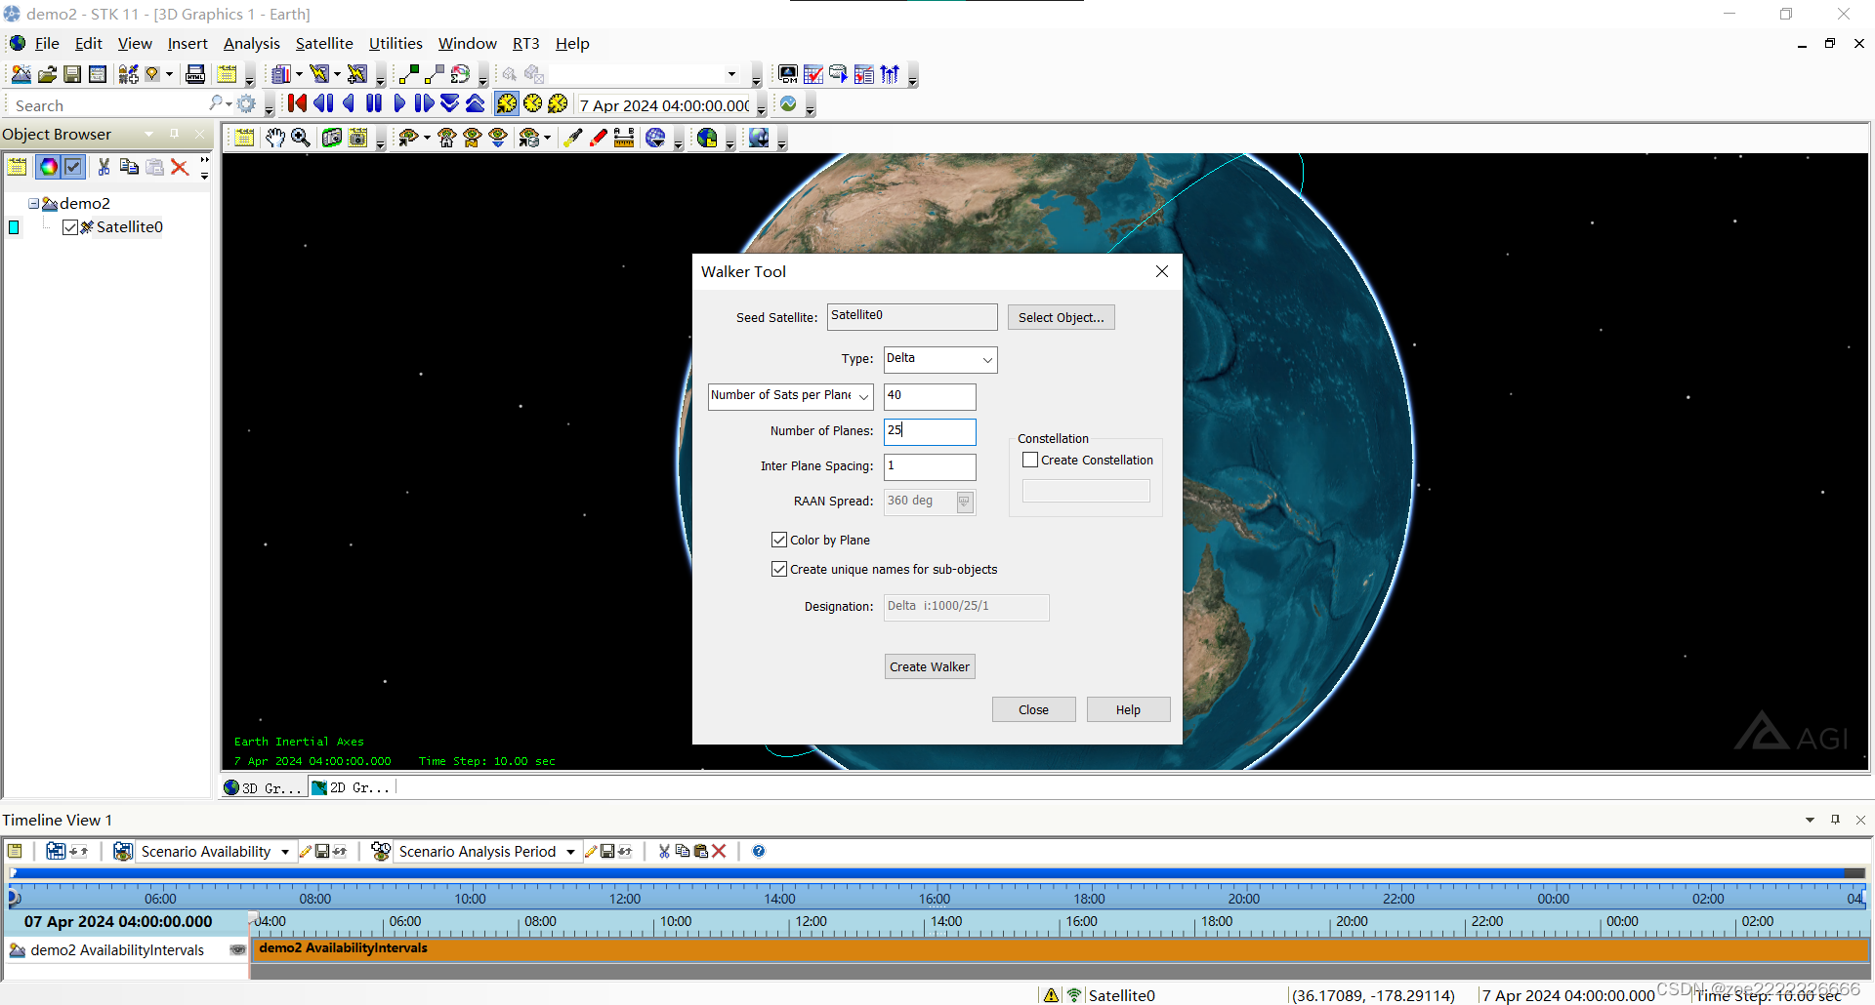1875x1005 pixels.
Task: Uncheck the Satellite0 visibility checkbox
Action: tap(70, 227)
